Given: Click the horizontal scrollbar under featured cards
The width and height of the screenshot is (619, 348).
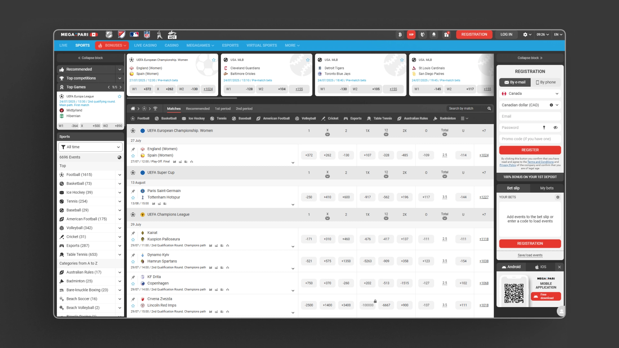Looking at the screenshot, I should coord(182,98).
